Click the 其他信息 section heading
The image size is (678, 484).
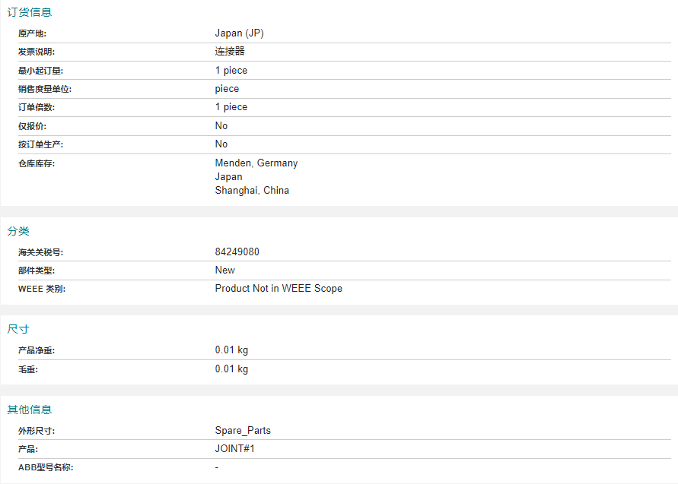(30, 410)
